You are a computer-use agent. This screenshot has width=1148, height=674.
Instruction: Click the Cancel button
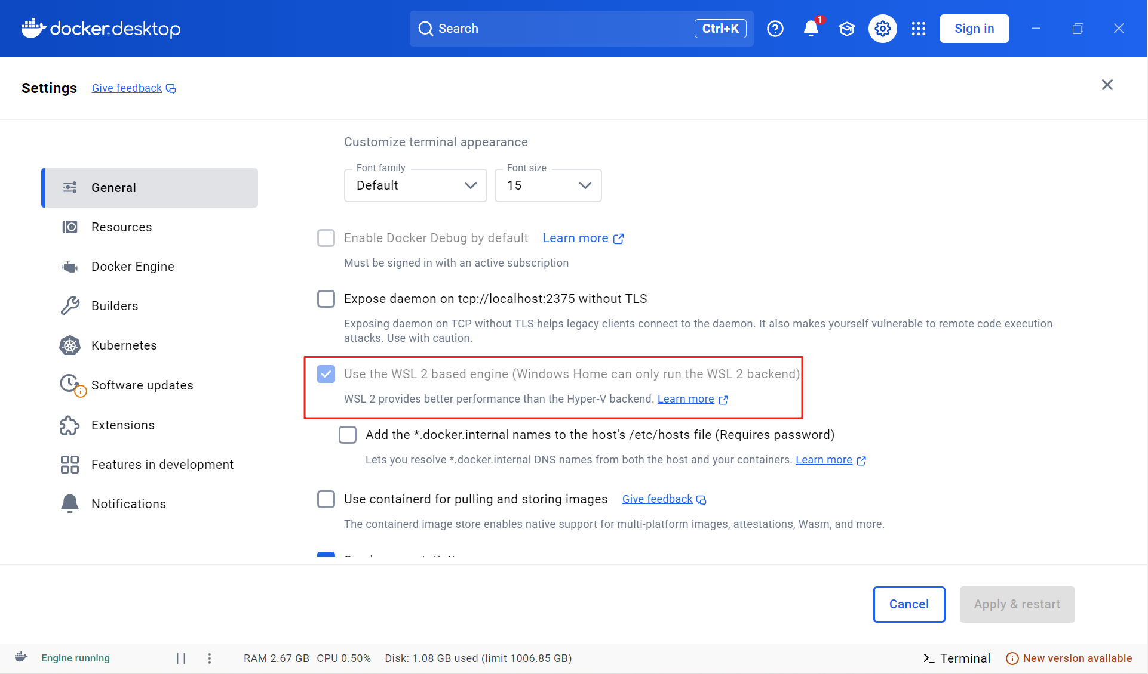pos(908,604)
